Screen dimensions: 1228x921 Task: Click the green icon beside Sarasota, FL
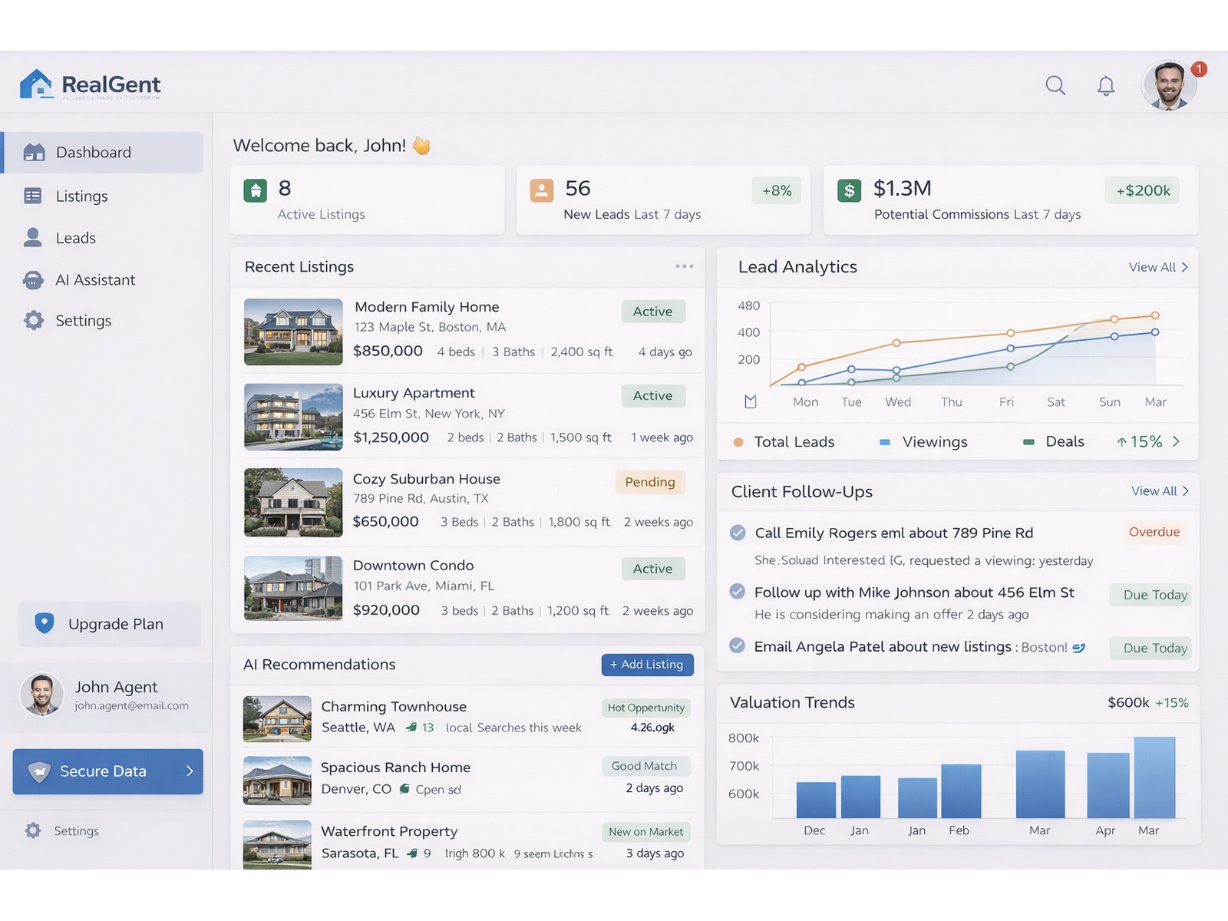coord(412,853)
